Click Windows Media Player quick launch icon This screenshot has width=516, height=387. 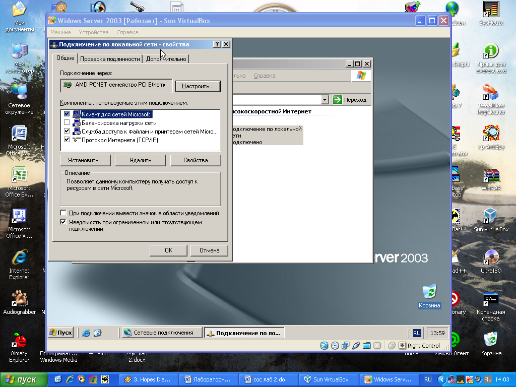(x=81, y=379)
